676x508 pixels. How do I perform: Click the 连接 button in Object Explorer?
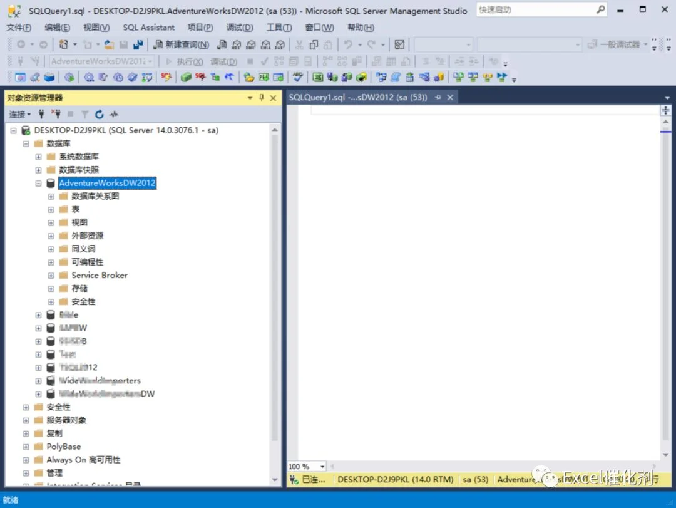[x=20, y=115]
